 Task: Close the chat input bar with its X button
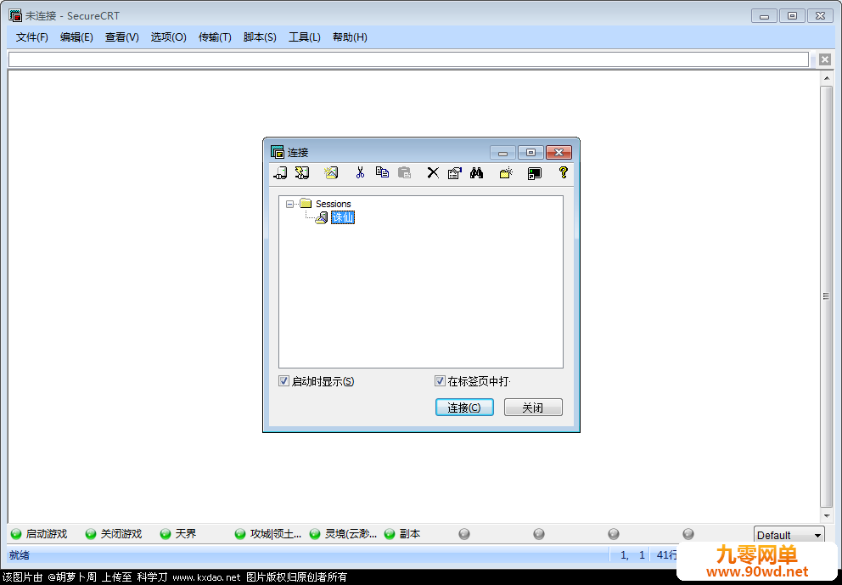[825, 59]
